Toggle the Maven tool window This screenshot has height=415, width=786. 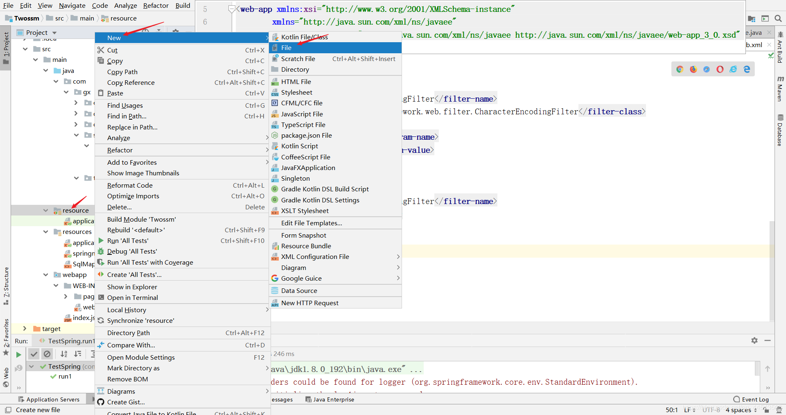click(780, 88)
